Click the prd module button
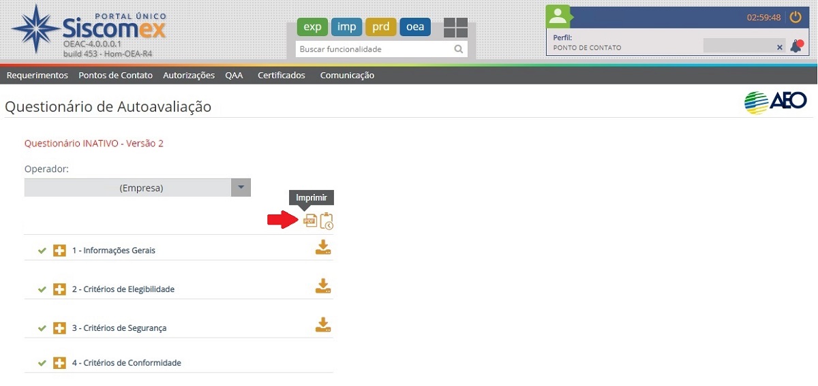Viewport: 818px width, 386px height. 381,27
